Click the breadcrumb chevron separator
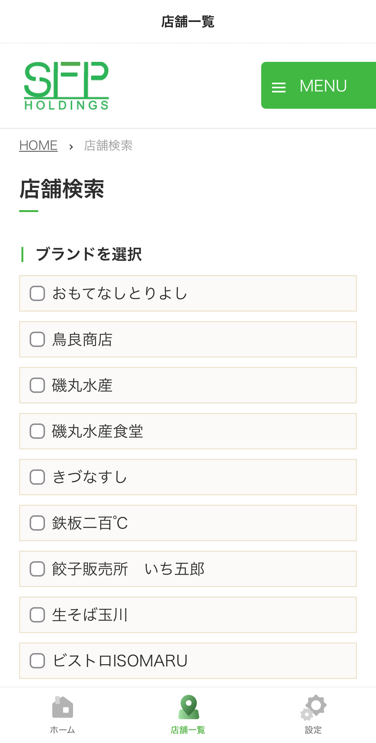376x743 pixels. tap(71, 146)
